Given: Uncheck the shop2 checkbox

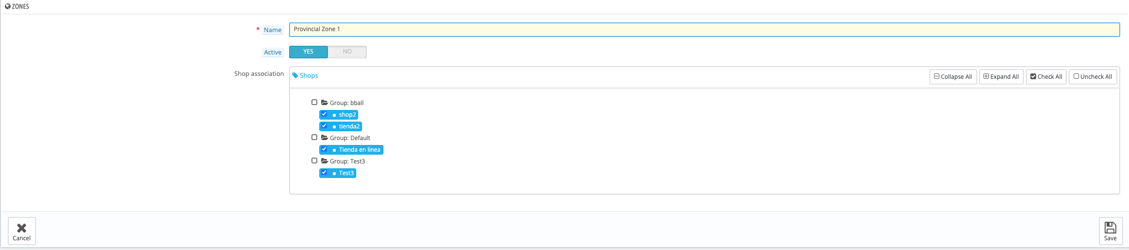Looking at the screenshot, I should [x=324, y=114].
